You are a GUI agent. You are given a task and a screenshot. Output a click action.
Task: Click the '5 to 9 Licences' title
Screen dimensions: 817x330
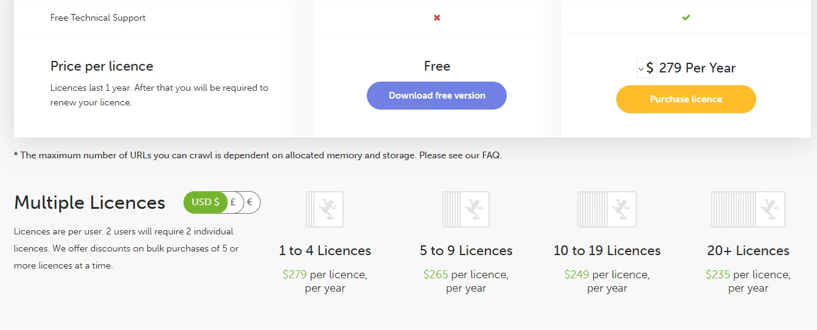466,251
